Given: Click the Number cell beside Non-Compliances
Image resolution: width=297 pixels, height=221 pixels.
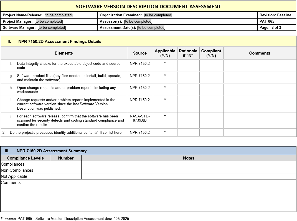Looking at the screenshot, I should pos(66,170).
